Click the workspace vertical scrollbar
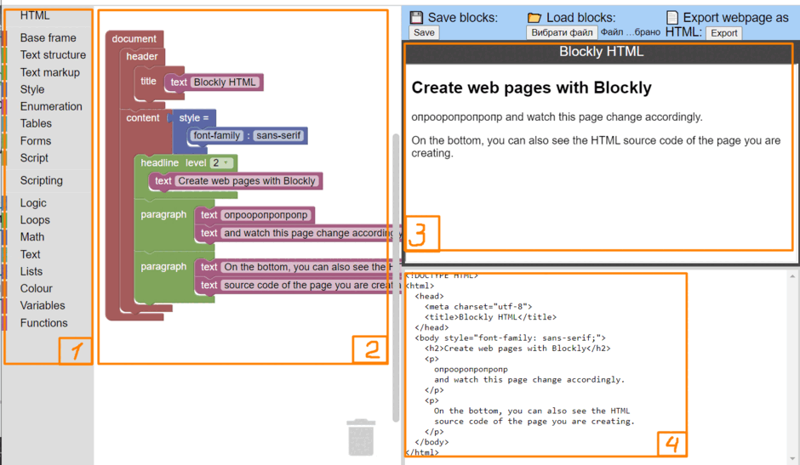 point(396,278)
